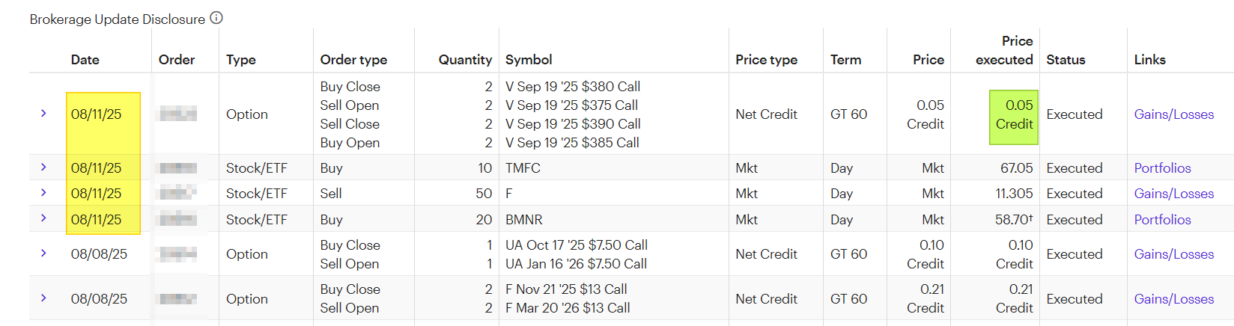This screenshot has width=1234, height=326.
Task: Sort by the Date column header
Action: pos(85,60)
